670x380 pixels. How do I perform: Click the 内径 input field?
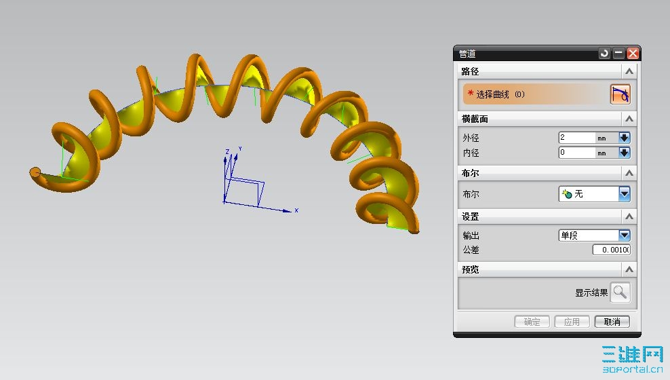point(577,153)
